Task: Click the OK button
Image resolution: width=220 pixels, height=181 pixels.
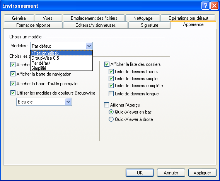Action: [x=140, y=172]
